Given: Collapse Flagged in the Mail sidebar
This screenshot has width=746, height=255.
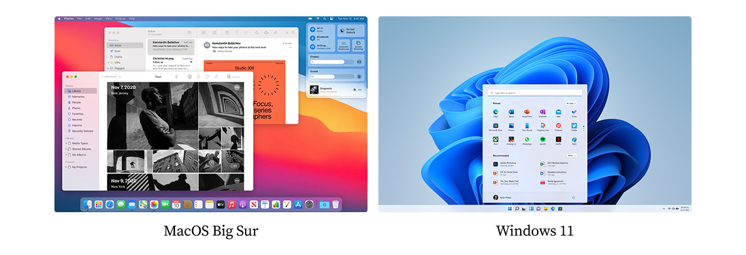Looking at the screenshot, I should pyautogui.click(x=108, y=68).
